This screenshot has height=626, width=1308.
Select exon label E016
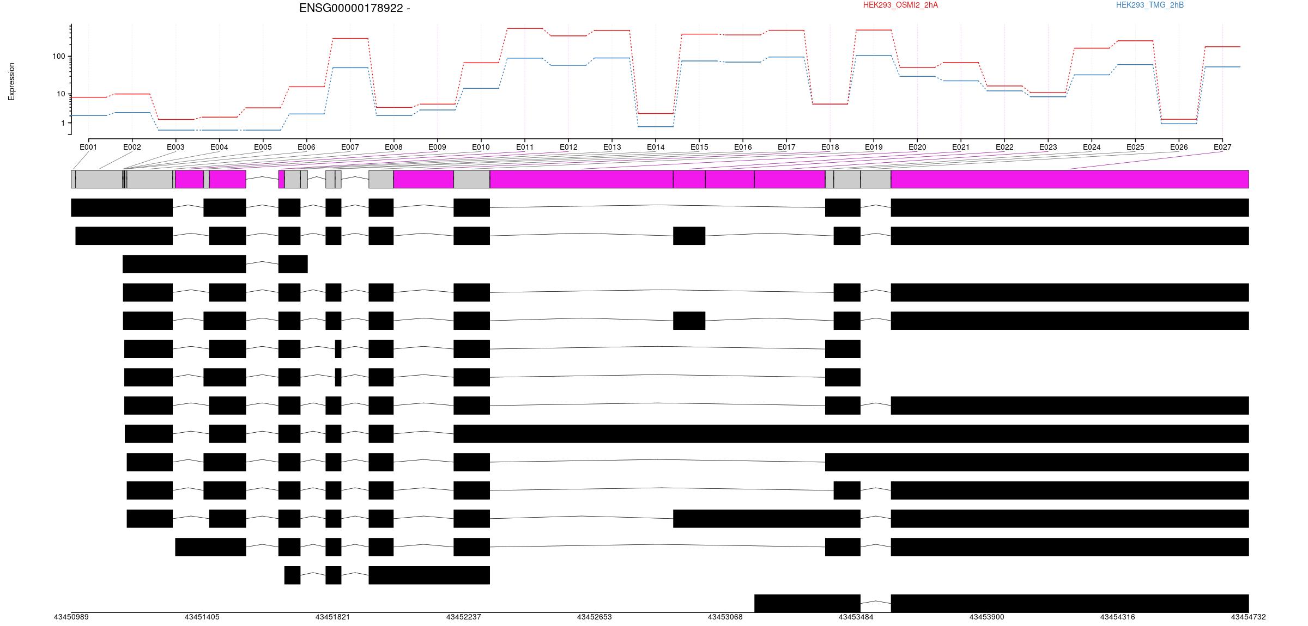pyautogui.click(x=743, y=147)
